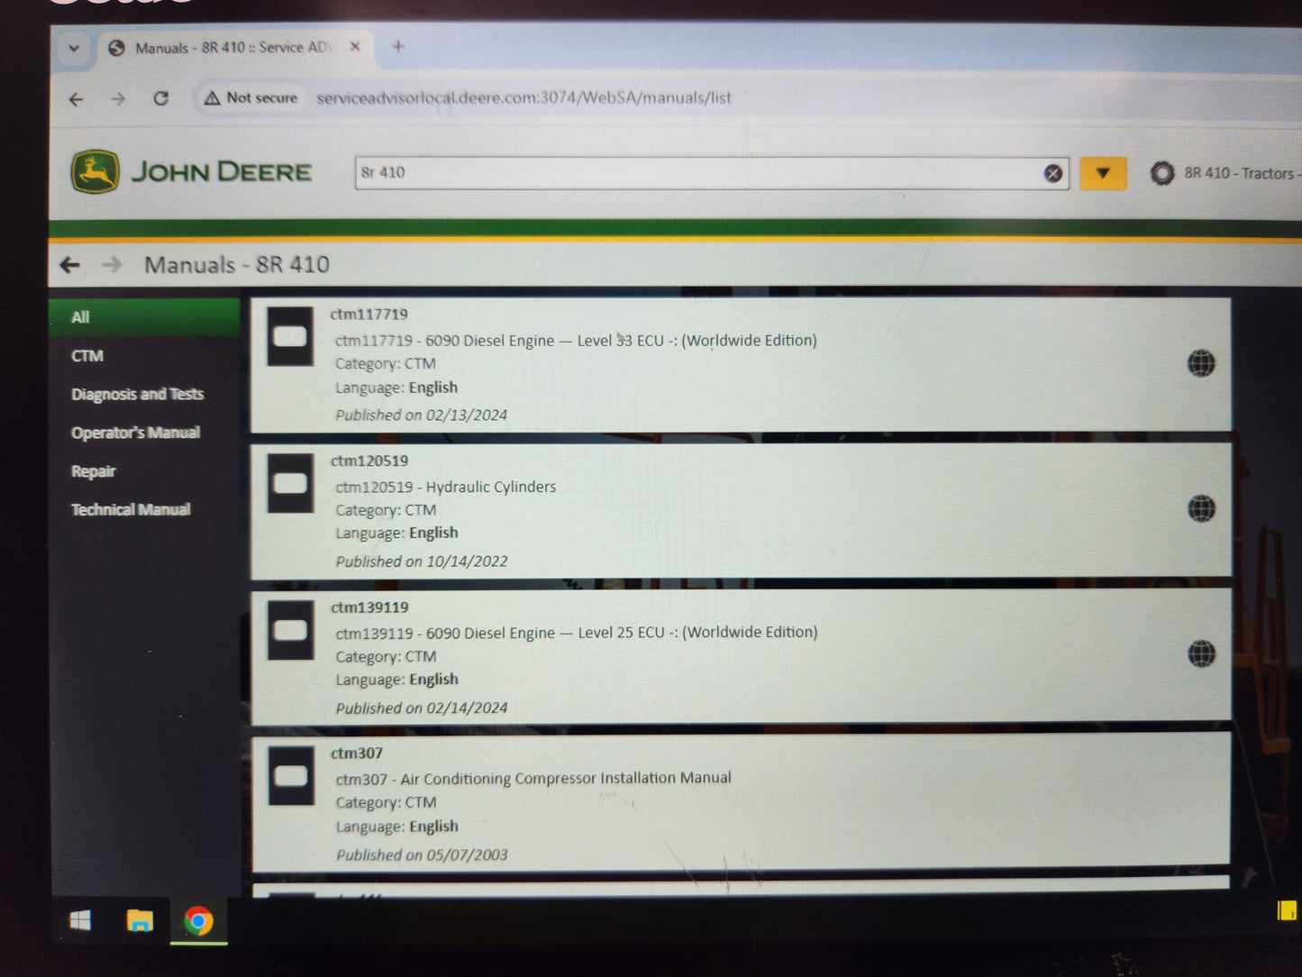
Task: Clear the '8r 410' search field
Action: pyautogui.click(x=1052, y=173)
